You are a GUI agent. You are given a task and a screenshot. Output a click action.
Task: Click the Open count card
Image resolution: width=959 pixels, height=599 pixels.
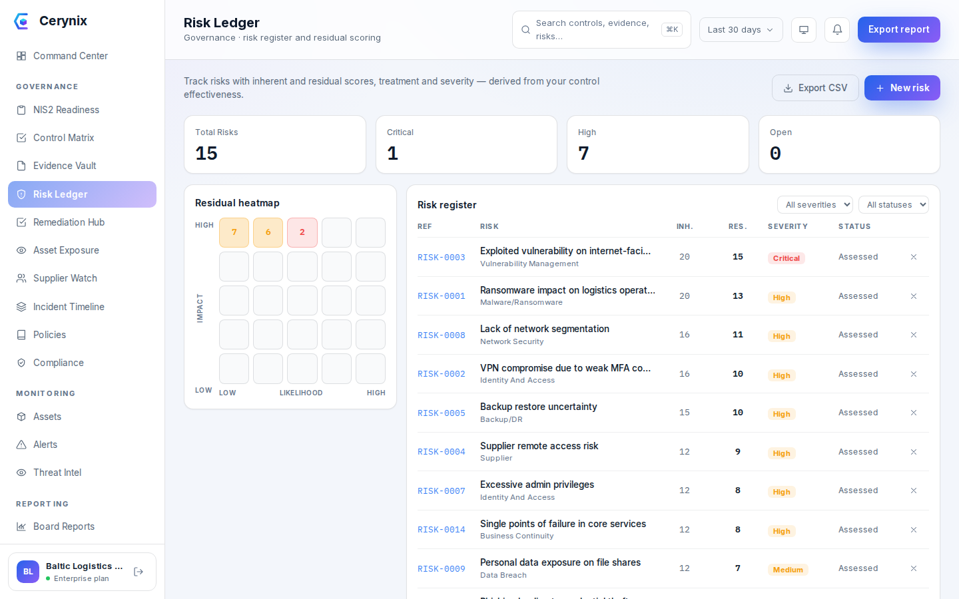coord(849,144)
